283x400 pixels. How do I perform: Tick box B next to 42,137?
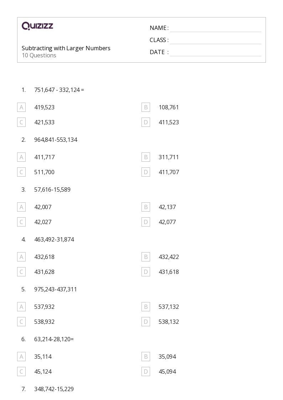[x=145, y=207]
